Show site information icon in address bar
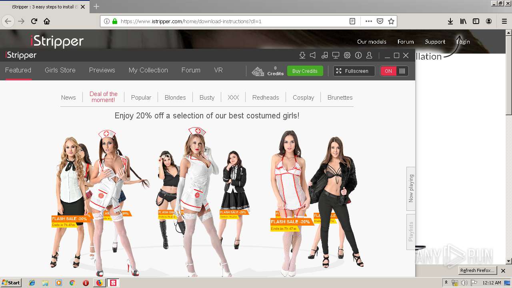The height and width of the screenshot is (288, 512). [107, 21]
